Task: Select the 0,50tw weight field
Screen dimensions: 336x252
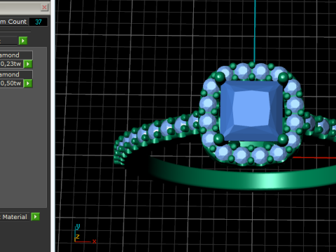Action: click(x=11, y=83)
